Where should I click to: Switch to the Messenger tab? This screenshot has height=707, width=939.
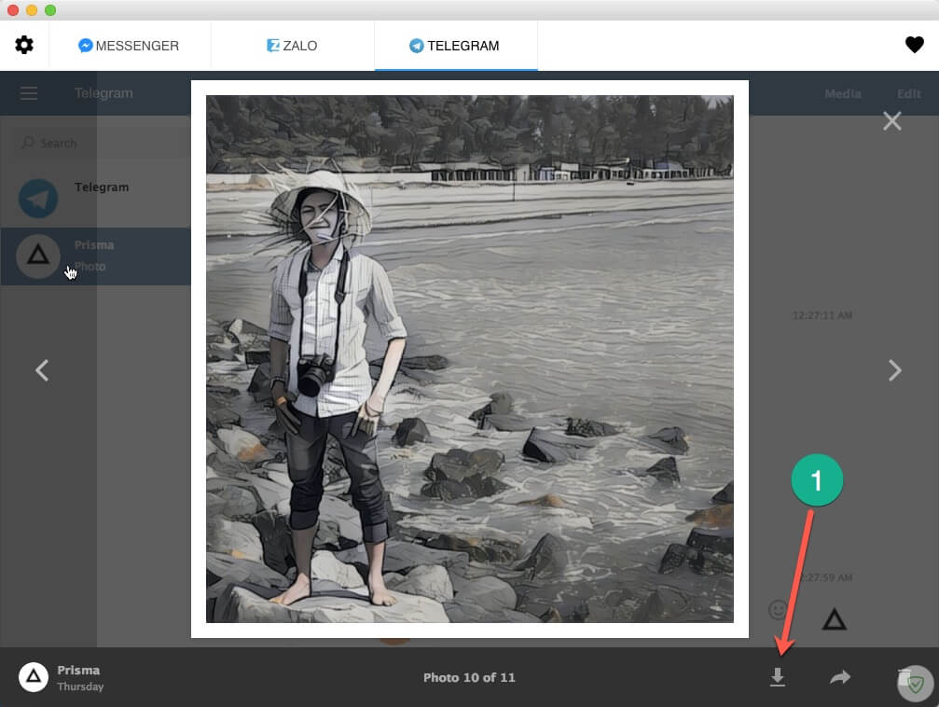pyautogui.click(x=129, y=46)
